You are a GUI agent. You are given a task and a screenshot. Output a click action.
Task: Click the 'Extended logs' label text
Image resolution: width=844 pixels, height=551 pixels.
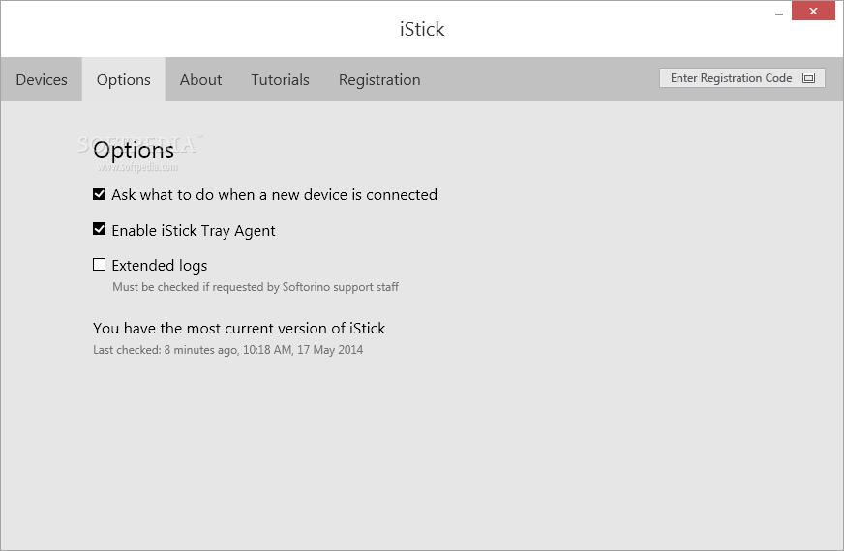click(160, 266)
